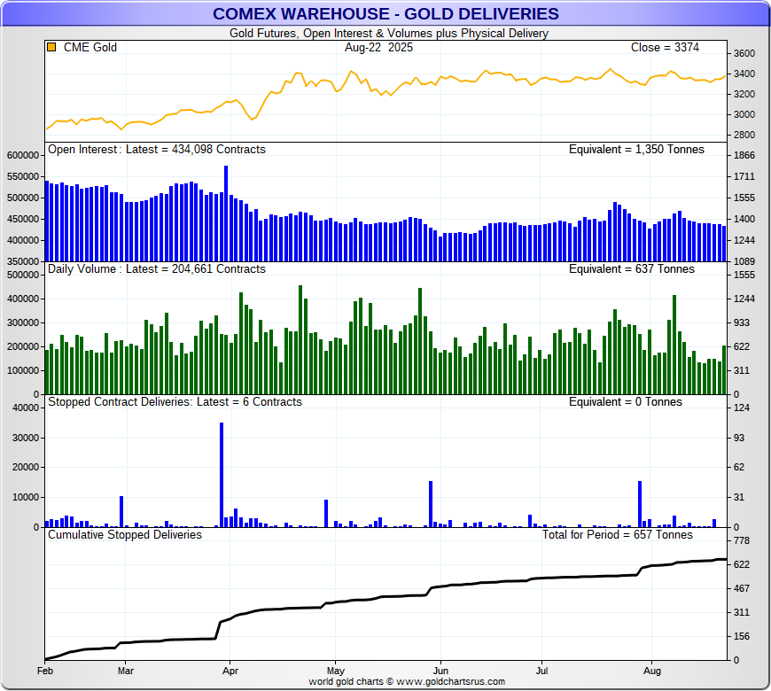Select the Stopped Contract Deliveries heading
771x691 pixels.
click(x=175, y=402)
